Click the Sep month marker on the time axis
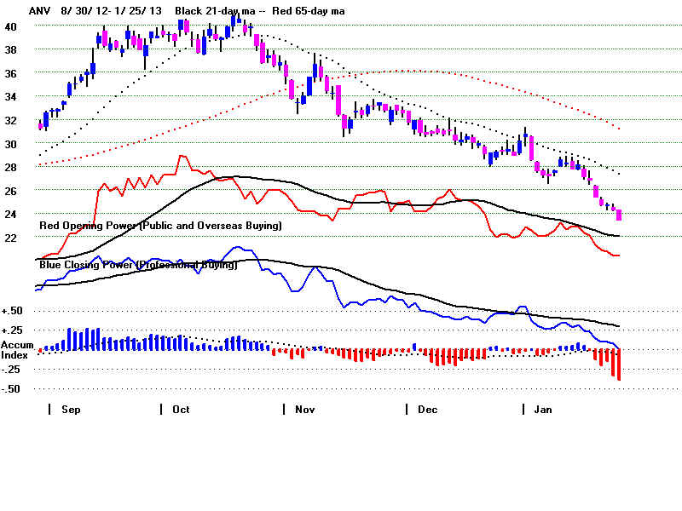The image size is (682, 511). point(70,409)
